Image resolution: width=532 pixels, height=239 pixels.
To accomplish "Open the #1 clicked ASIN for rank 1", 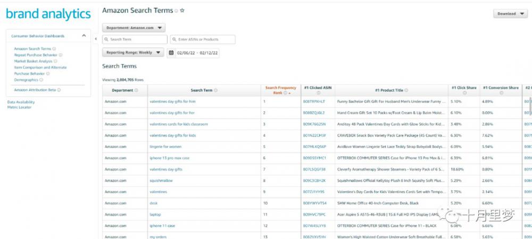I will coord(314,101).
